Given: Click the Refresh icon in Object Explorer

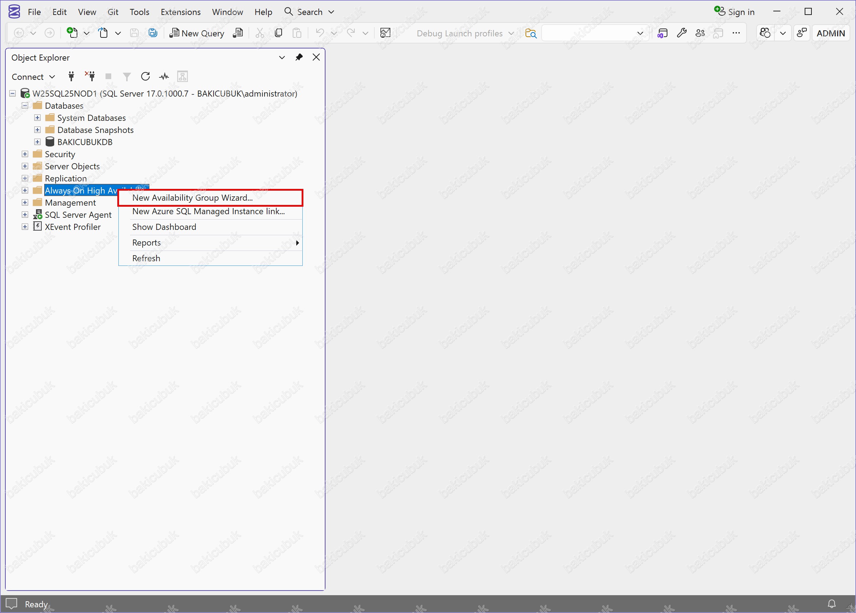Looking at the screenshot, I should (145, 77).
